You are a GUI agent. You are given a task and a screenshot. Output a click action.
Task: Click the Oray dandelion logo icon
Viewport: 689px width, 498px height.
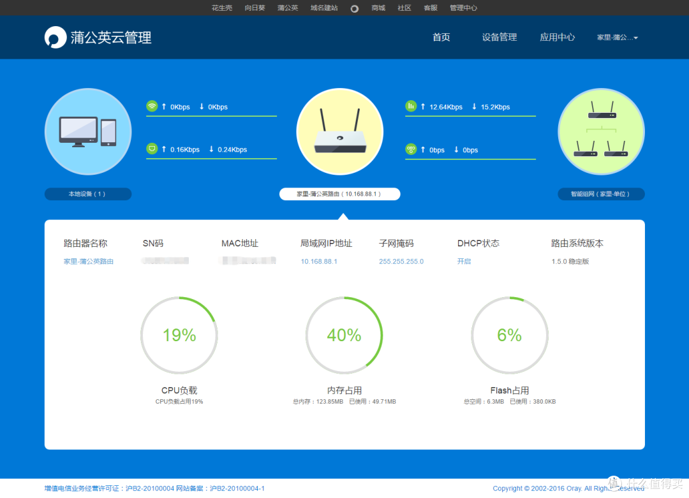pyautogui.click(x=56, y=38)
